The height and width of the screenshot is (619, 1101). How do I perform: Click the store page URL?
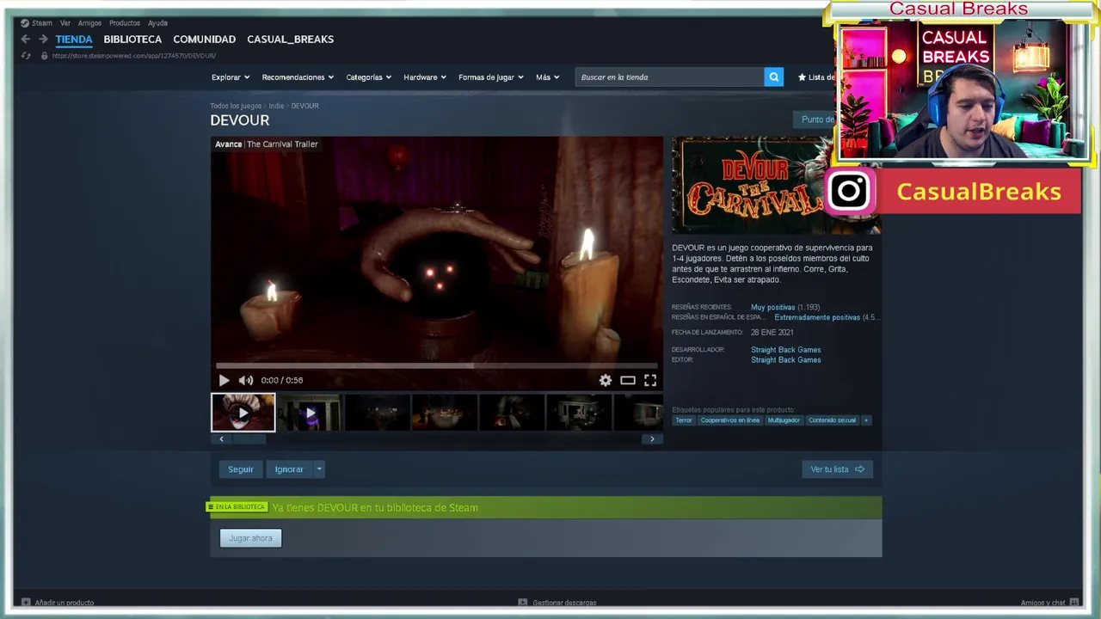pyautogui.click(x=133, y=56)
